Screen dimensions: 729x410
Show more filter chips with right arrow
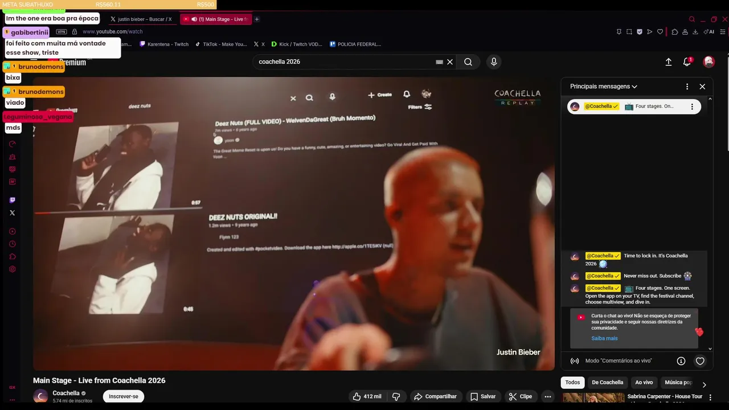coord(704,385)
